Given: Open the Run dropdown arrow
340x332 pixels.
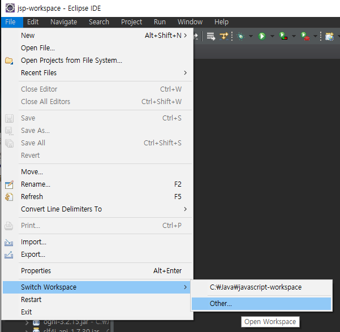Looking at the screenshot, I should (272, 36).
